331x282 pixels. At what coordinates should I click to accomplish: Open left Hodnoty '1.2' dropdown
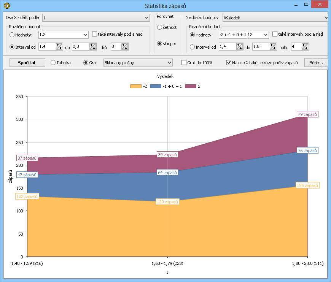(63, 35)
